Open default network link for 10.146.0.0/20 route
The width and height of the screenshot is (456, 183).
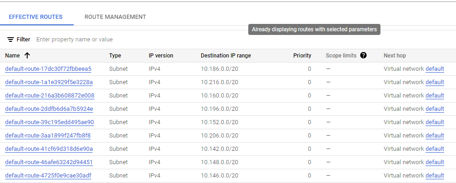435,176
